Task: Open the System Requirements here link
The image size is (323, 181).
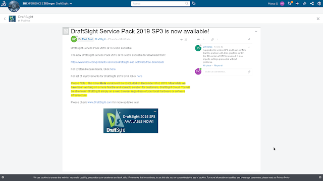Action: click(113, 69)
